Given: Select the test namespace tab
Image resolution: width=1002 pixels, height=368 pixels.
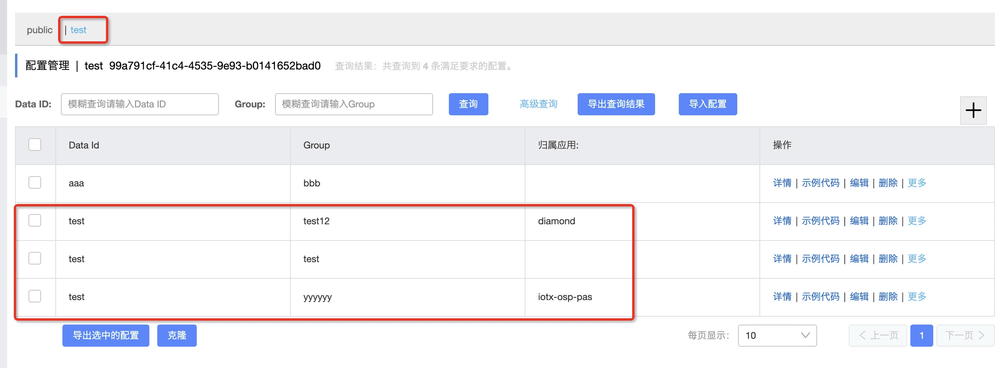Looking at the screenshot, I should (x=78, y=30).
